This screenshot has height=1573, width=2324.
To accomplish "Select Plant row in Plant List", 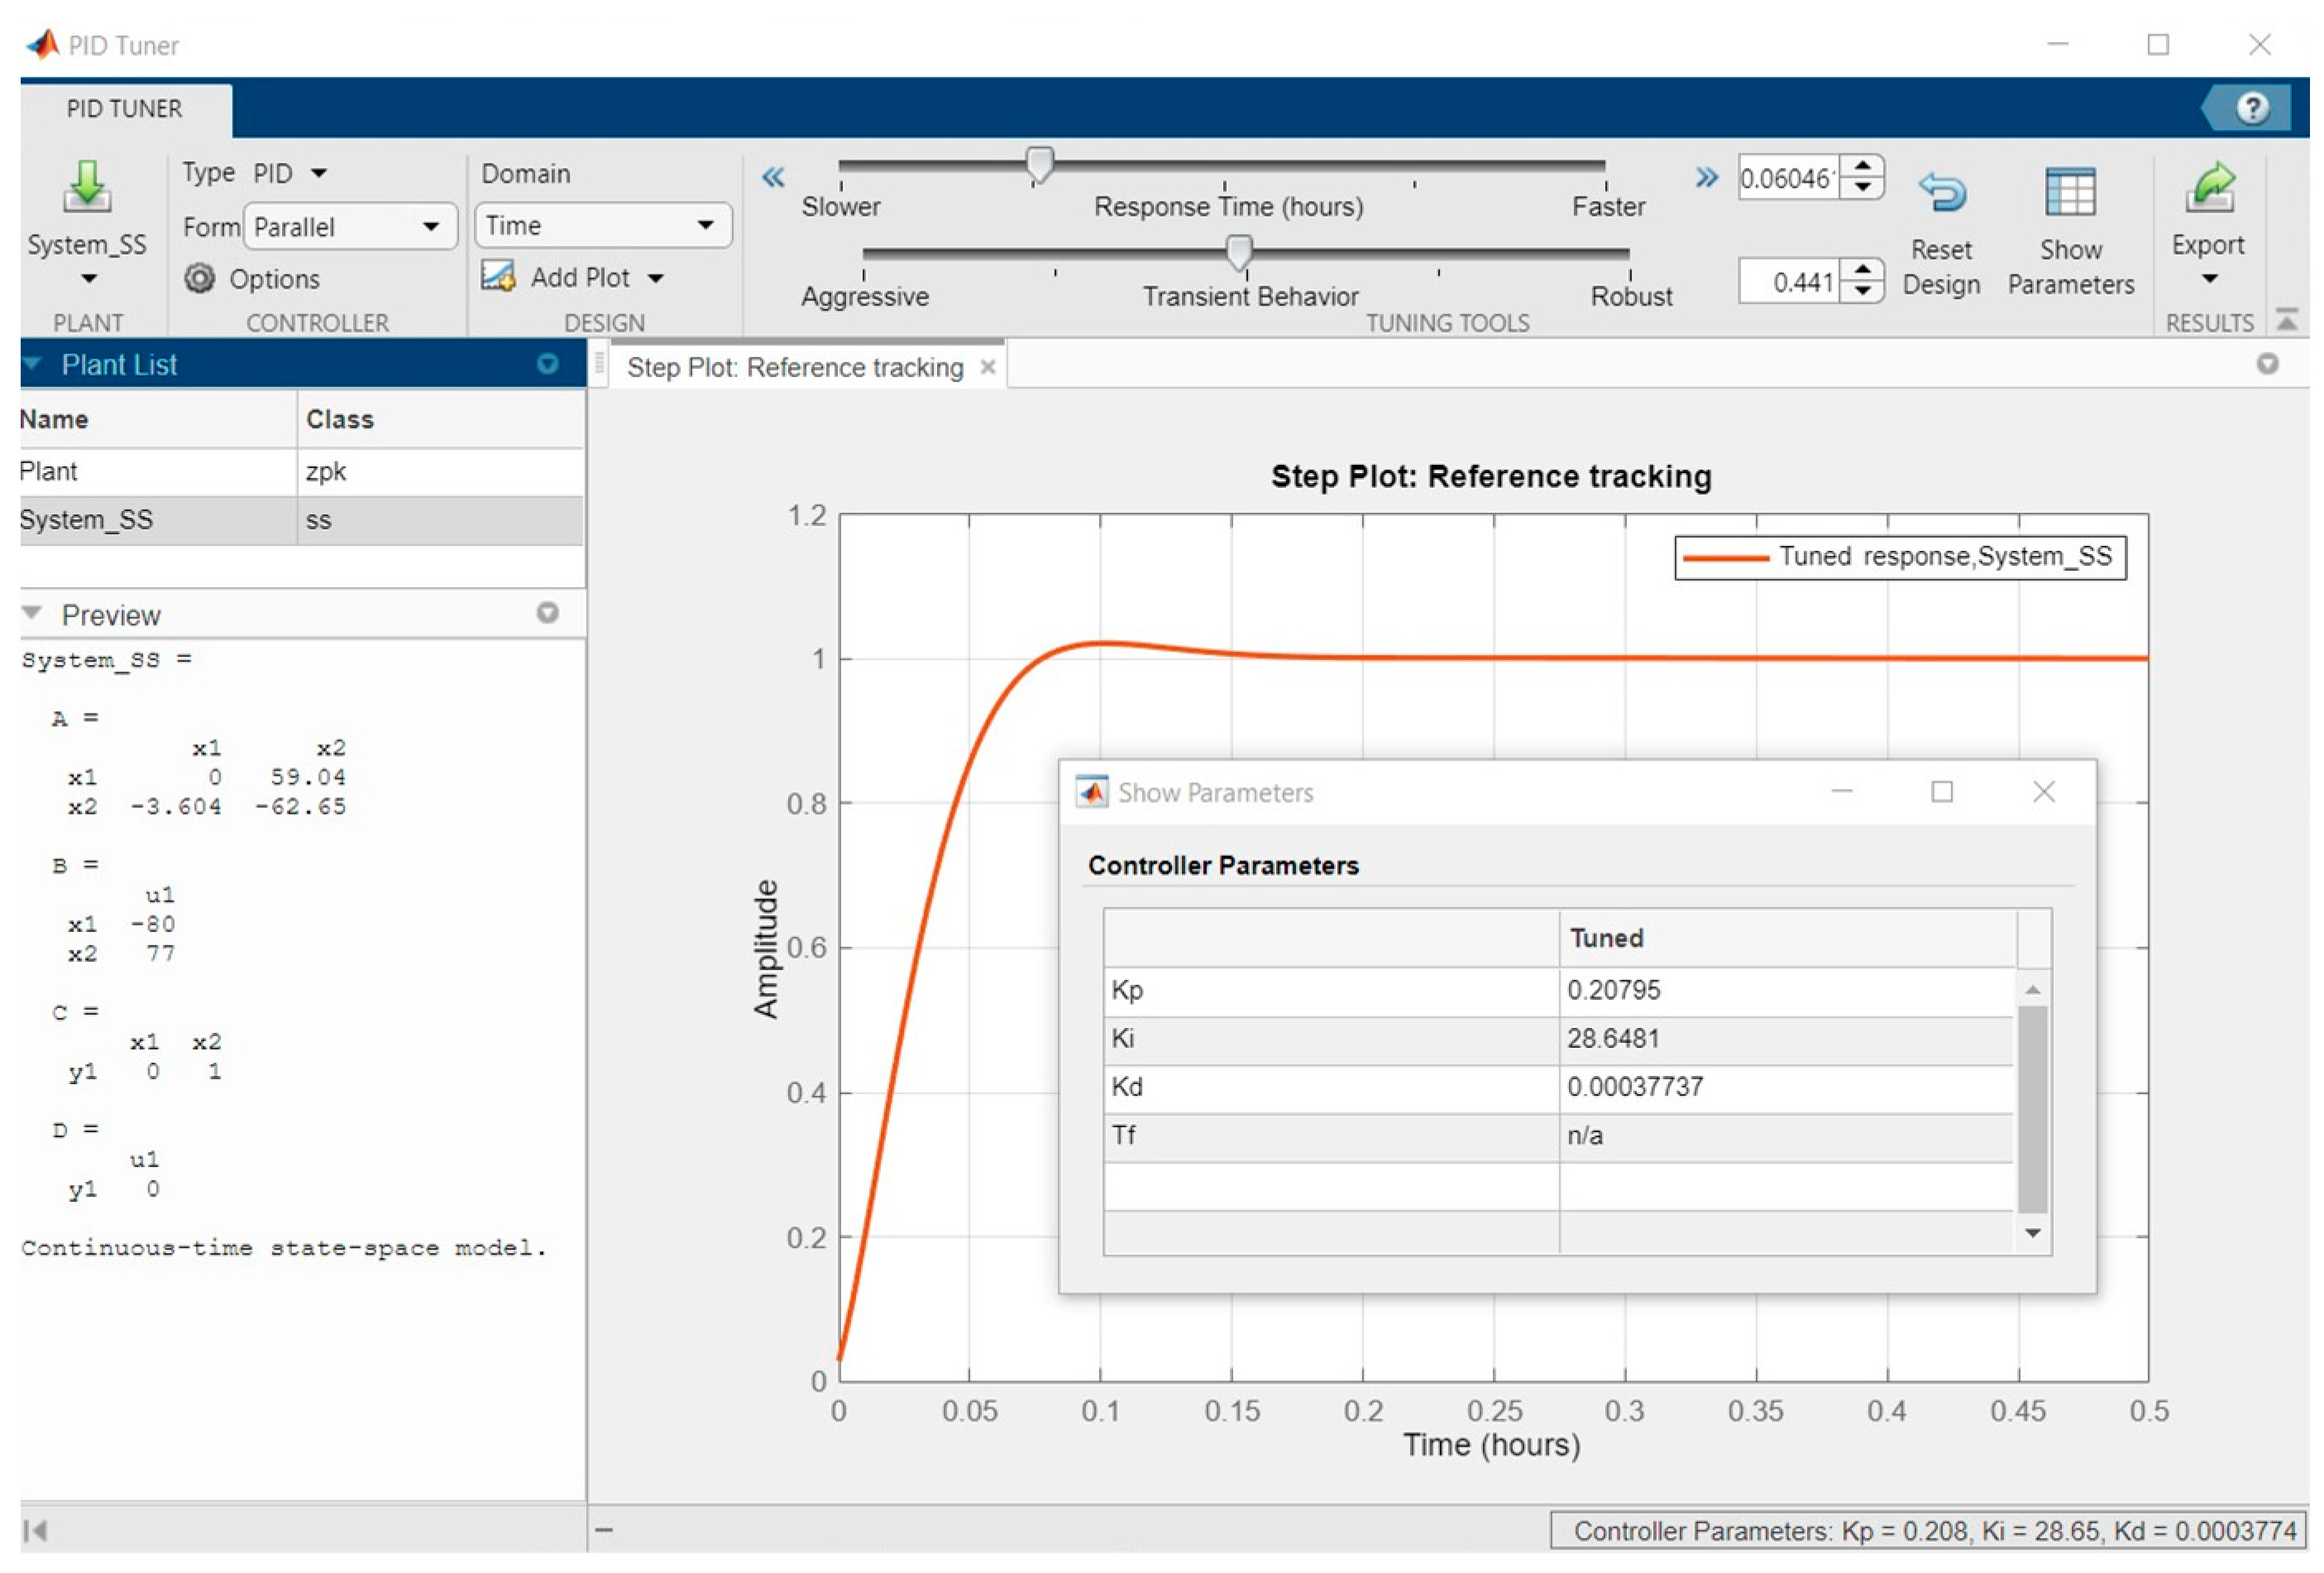I will pos(150,471).
